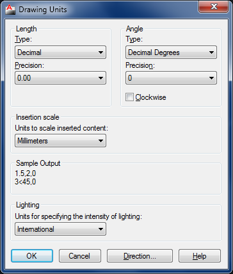233x274 pixels.
Task: Close the Drawing Units dialog with X
Action: click(214, 7)
